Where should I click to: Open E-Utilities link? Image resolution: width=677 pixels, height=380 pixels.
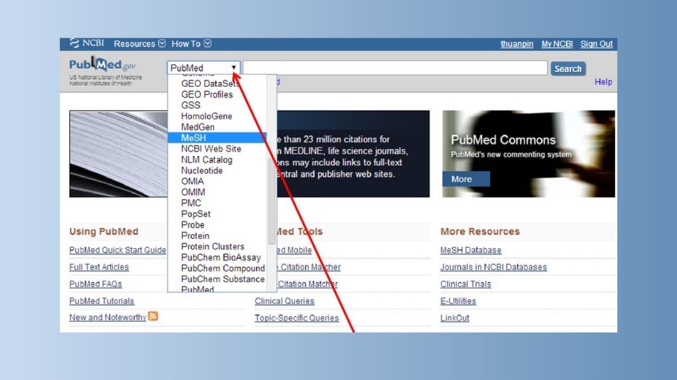pos(458,301)
